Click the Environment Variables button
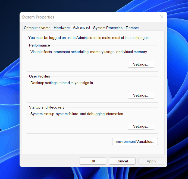188x179 pixels. [135, 142]
